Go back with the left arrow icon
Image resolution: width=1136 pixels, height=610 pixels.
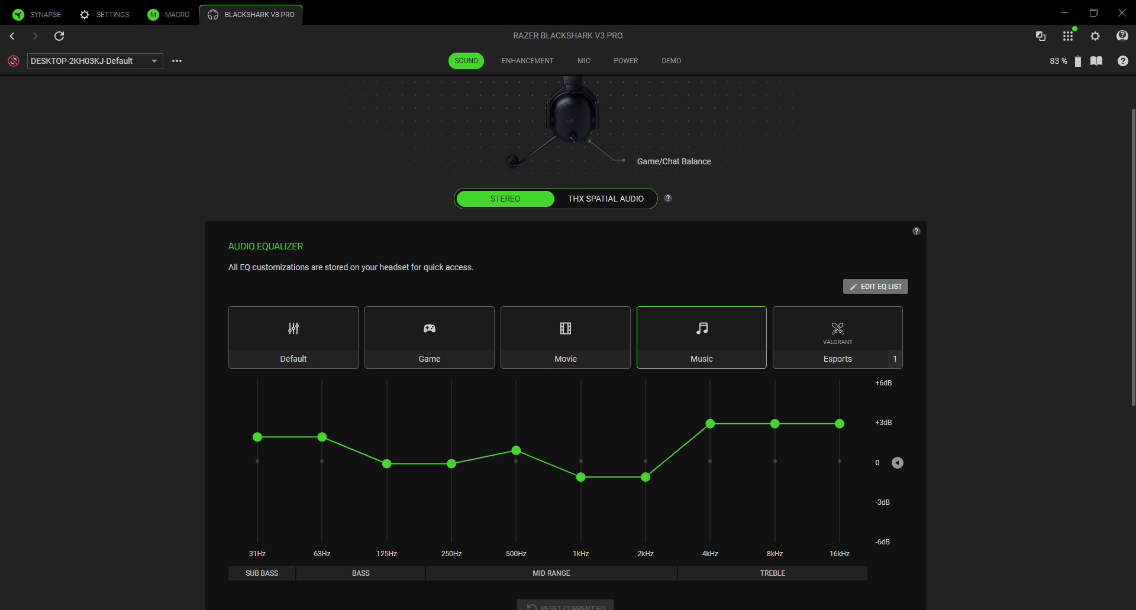point(12,36)
